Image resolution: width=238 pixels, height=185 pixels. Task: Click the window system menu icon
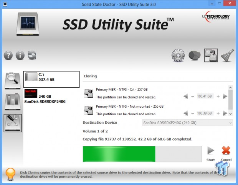(x=5, y=4)
